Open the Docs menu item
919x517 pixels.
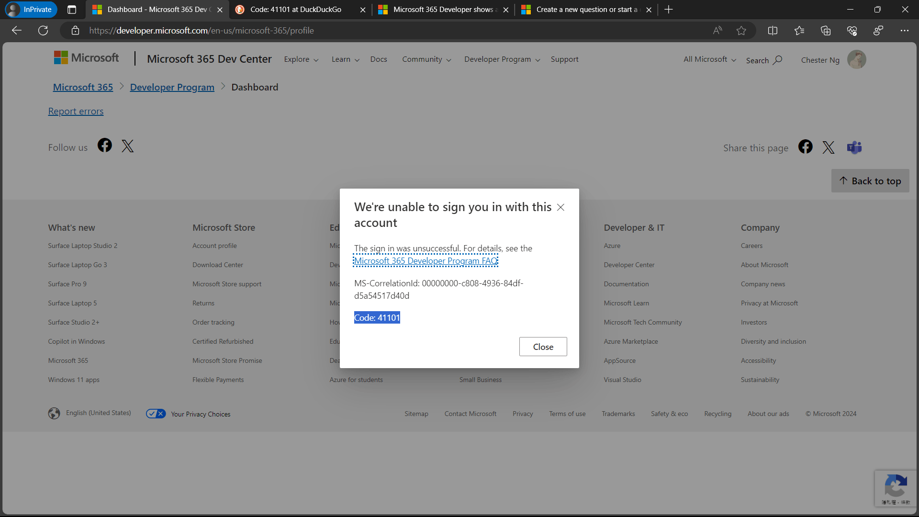(379, 59)
